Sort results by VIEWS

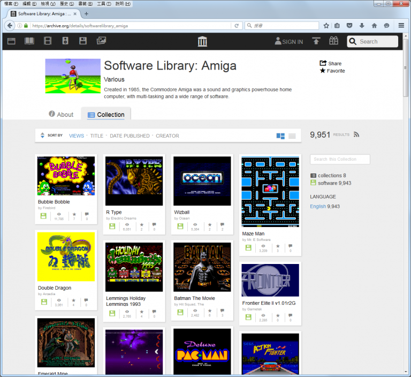click(77, 135)
